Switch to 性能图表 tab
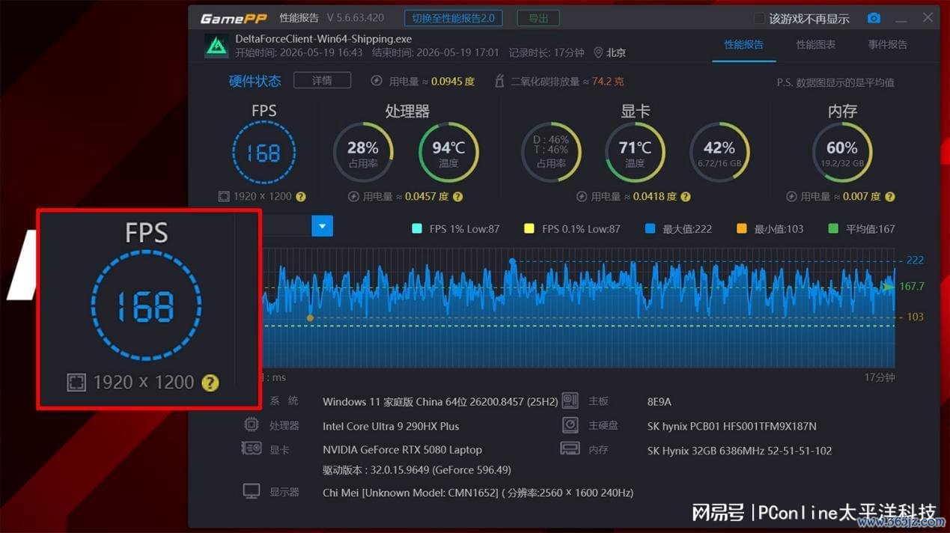The image size is (950, 533). tap(816, 45)
